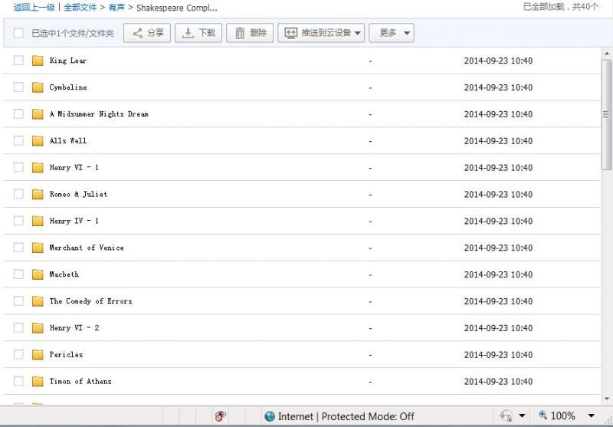Open The Comedy of Errors folder name
The width and height of the screenshot is (613, 427).
tap(90, 301)
